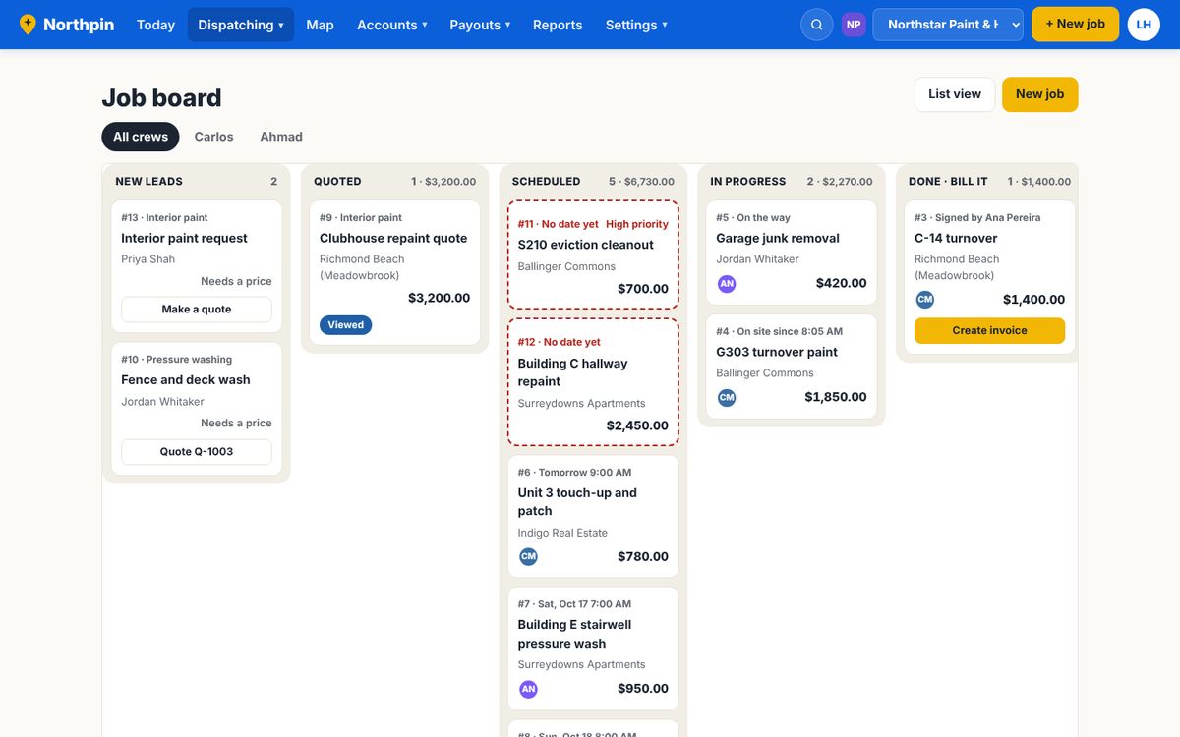Filter the board by Ahmad
This screenshot has width=1180, height=737.
click(x=281, y=137)
